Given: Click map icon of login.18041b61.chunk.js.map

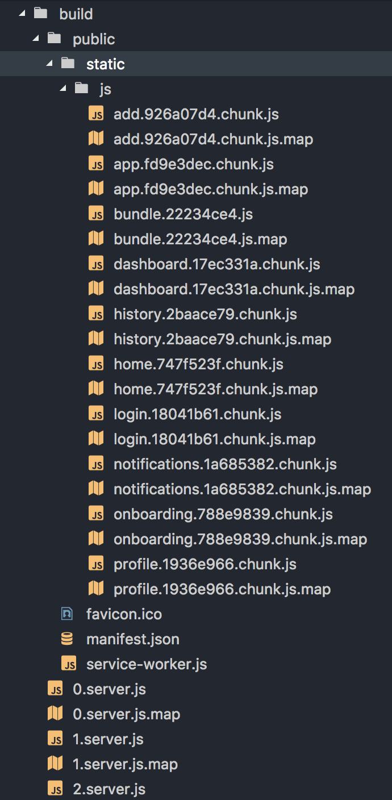Looking at the screenshot, I should coord(96,439).
